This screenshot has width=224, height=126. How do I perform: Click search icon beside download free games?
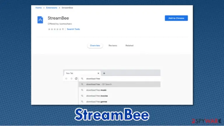coord(82,102)
